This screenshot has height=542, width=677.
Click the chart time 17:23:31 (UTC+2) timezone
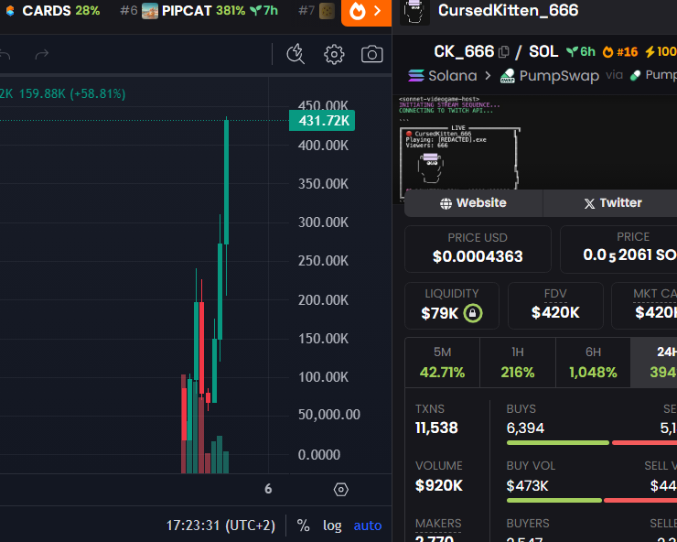coord(220,526)
